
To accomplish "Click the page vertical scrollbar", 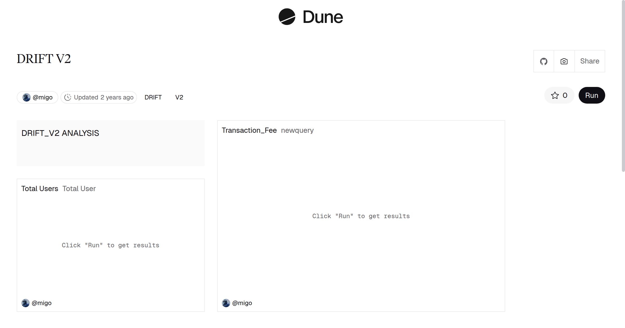I will (623, 86).
